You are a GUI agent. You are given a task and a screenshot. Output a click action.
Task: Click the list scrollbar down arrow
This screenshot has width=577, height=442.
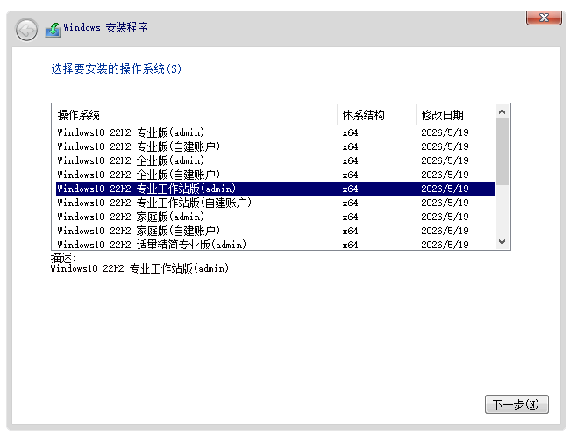[502, 242]
